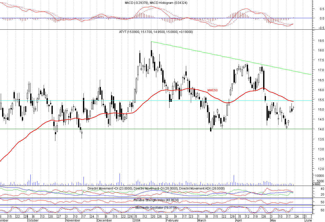Select the June month label
325x222 pixels.
(x=308, y=220)
